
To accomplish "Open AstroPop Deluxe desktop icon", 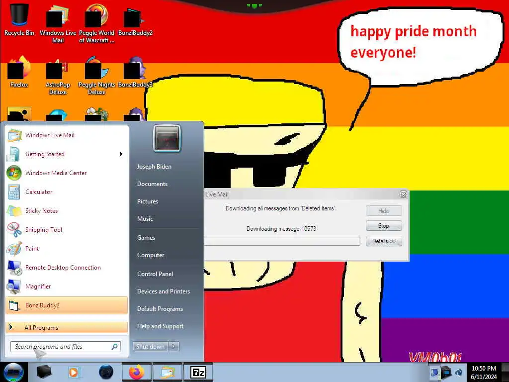I will tap(58, 75).
